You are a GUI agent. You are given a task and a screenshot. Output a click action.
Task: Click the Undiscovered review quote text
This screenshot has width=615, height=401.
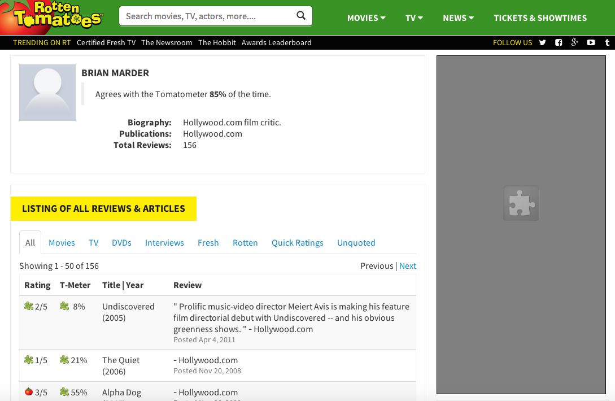291,318
